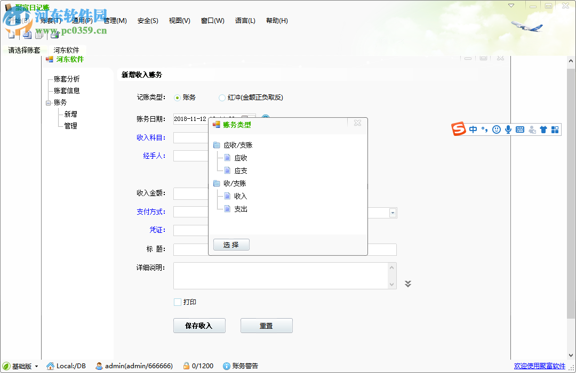Viewport: 576px width, 373px height.
Task: Enable the 打印 checkbox
Action: pos(177,302)
